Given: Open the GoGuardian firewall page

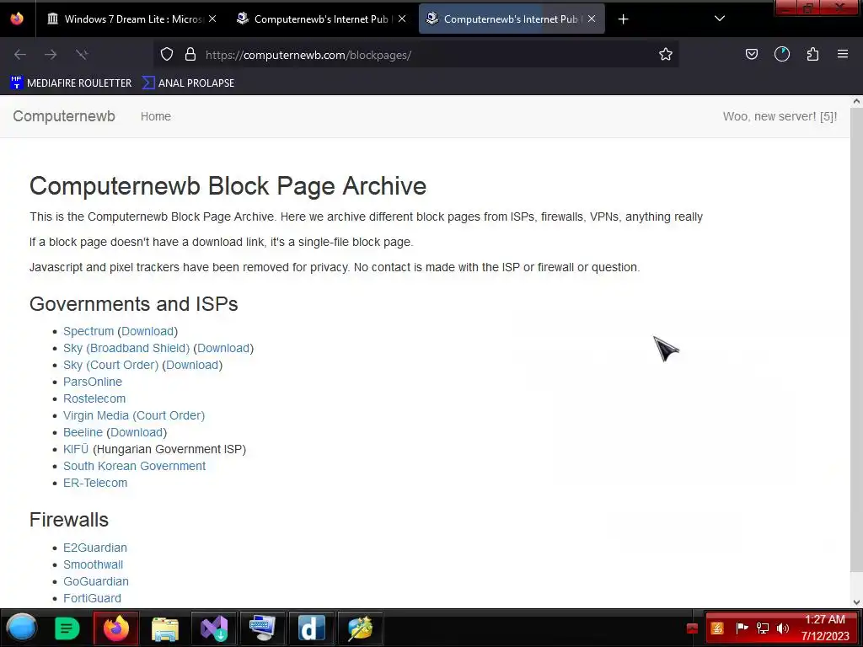Looking at the screenshot, I should pos(96,581).
